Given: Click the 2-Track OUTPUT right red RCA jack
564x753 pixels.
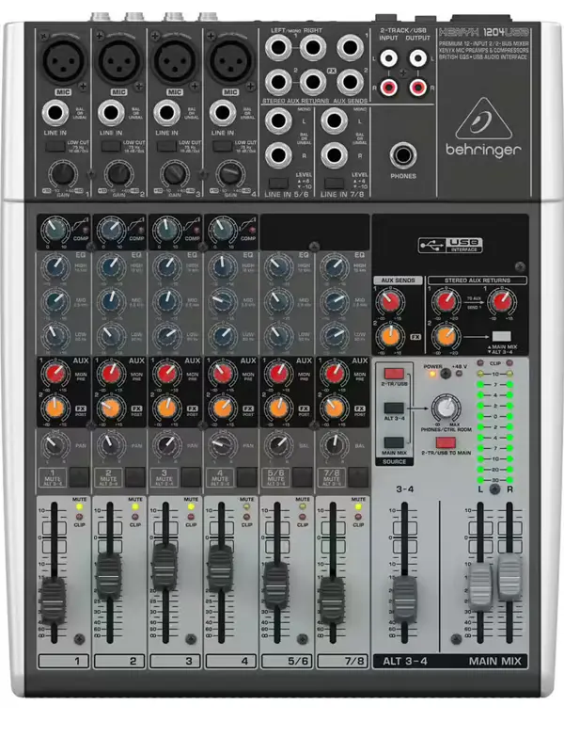Looking at the screenshot, I should click(x=417, y=88).
